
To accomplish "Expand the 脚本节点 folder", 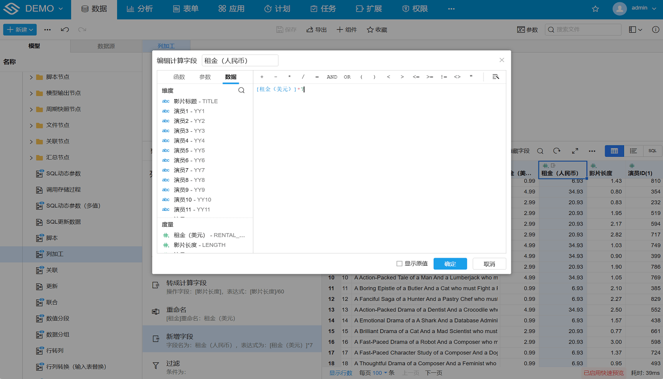I will pyautogui.click(x=31, y=77).
